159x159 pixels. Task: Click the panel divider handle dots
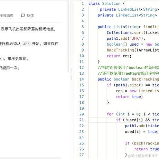pos(72,74)
